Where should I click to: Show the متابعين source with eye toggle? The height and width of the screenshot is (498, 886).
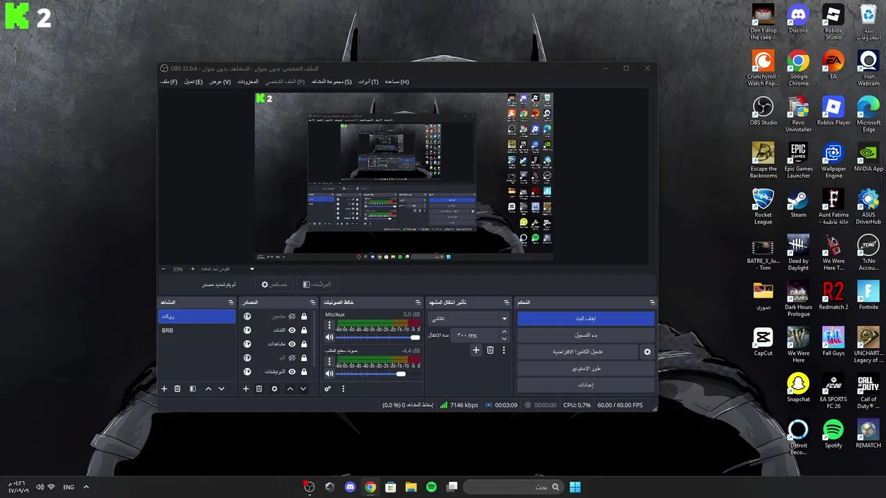[x=292, y=316]
